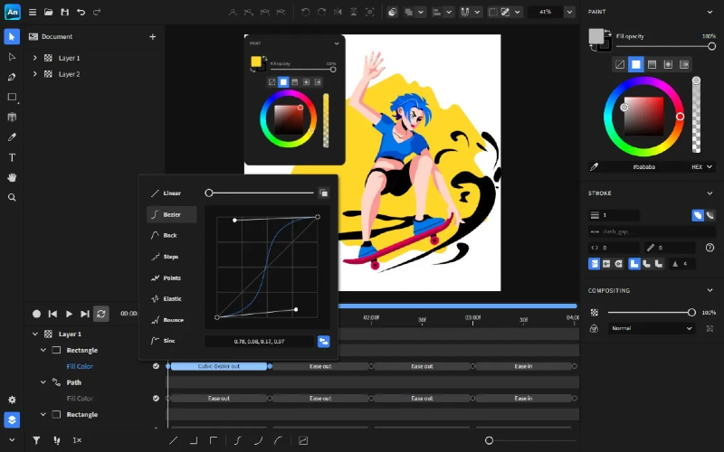This screenshot has height=452, width=724.
Task: Toggle Path Fill Color animation checkmark
Action: pos(156,398)
